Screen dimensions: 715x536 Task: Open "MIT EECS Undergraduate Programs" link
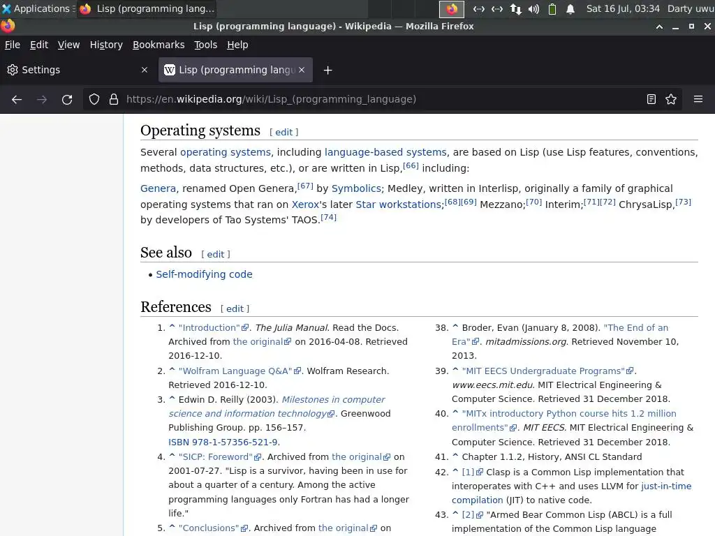(547, 371)
